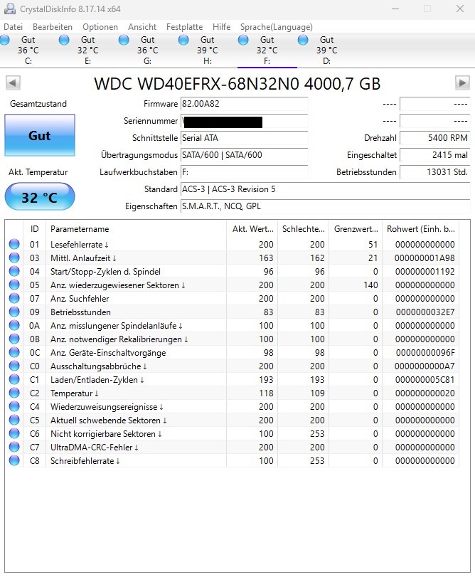Click status orb for Laden/Entladen-Zyklen
The width and height of the screenshot is (475, 577).
click(14, 379)
